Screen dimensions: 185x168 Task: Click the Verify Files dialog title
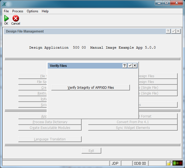[58, 66]
